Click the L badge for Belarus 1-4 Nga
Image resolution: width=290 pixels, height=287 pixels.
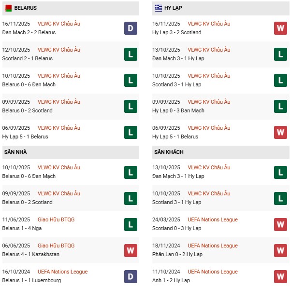130,224
